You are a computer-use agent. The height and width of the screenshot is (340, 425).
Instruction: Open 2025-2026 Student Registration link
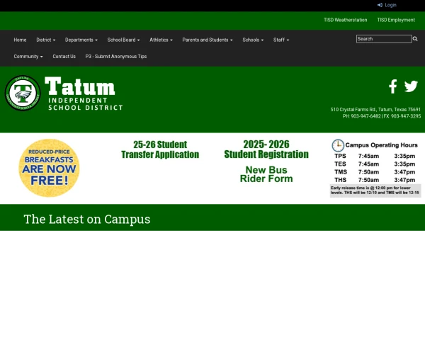266,149
